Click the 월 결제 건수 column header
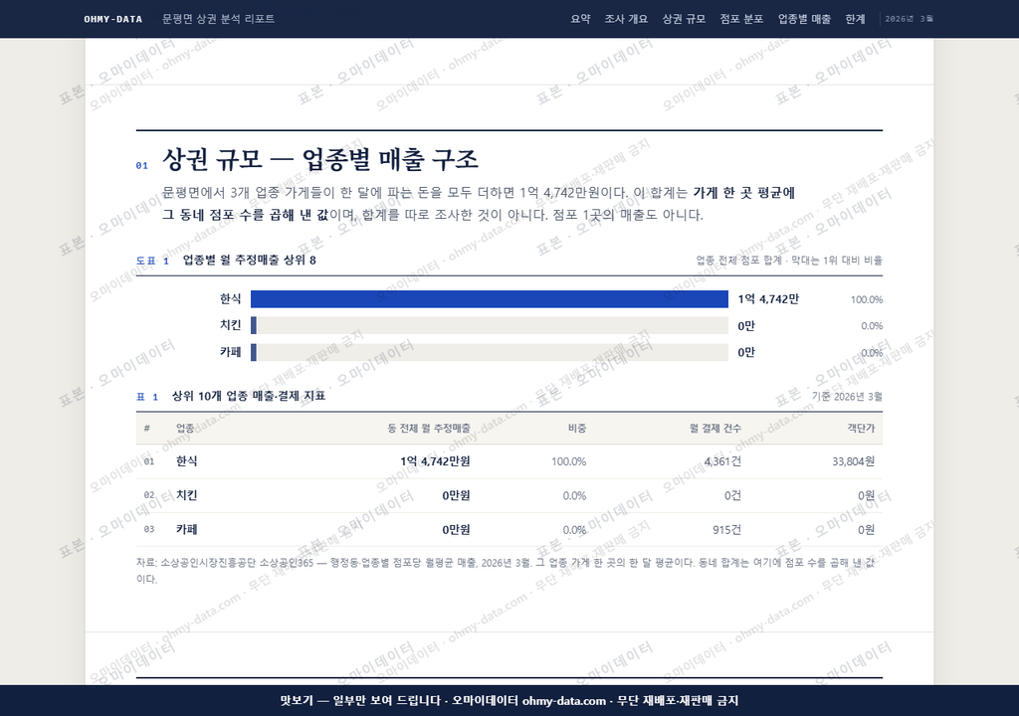 click(715, 429)
